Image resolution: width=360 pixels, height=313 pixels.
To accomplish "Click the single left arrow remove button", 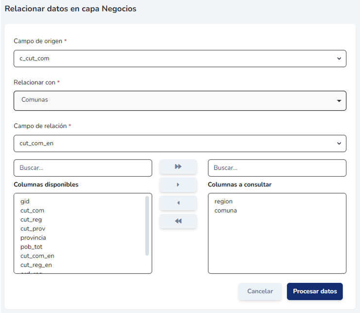I will (x=178, y=203).
